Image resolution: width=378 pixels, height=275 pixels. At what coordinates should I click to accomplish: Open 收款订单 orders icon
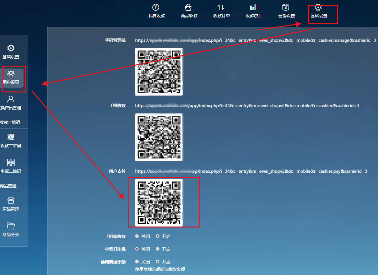tap(221, 8)
